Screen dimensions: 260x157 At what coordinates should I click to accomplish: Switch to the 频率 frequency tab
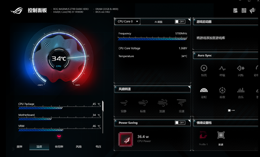tap(19, 146)
